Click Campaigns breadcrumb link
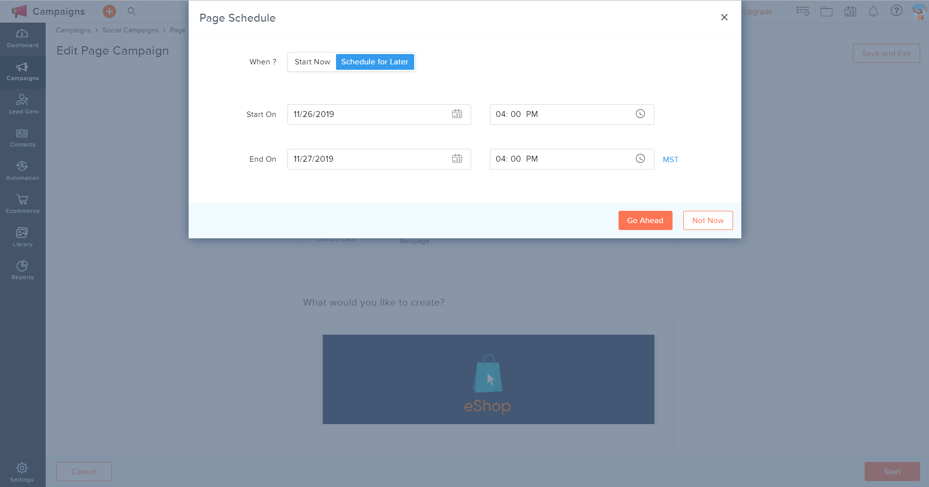The width and height of the screenshot is (929, 487). tap(73, 30)
